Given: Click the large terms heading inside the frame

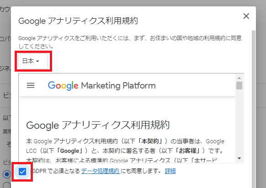Looking at the screenshot, I should 98,125.
